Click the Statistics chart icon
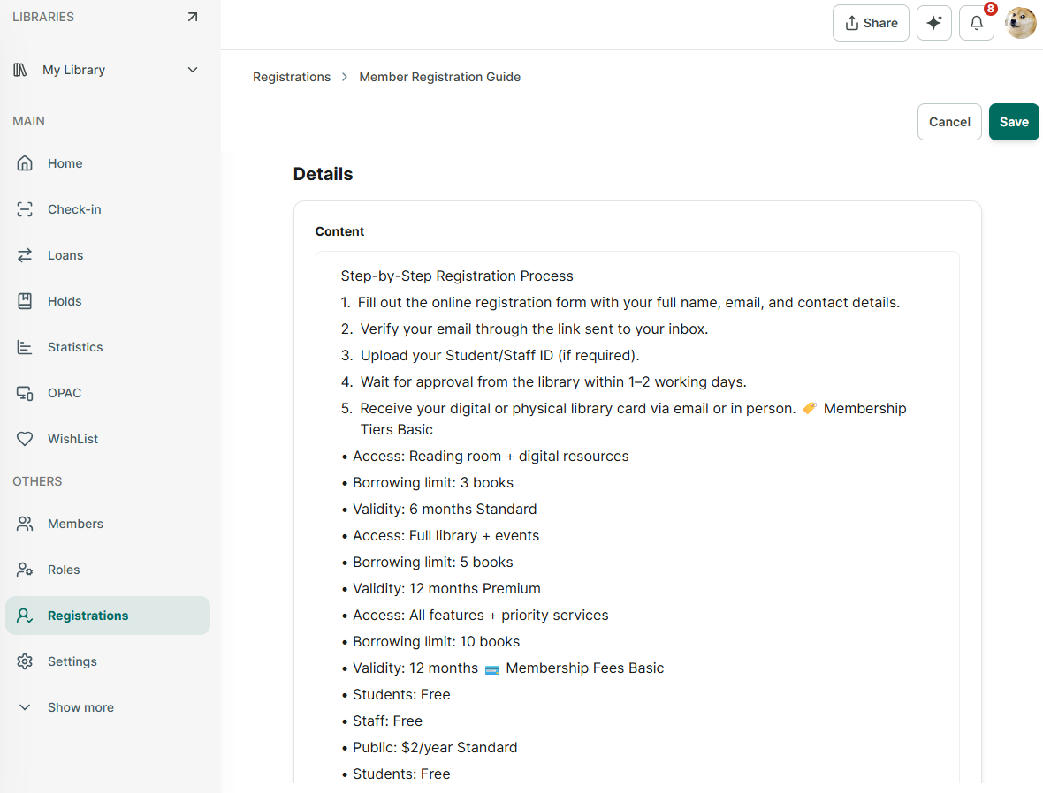This screenshot has height=793, width=1043. 25,347
